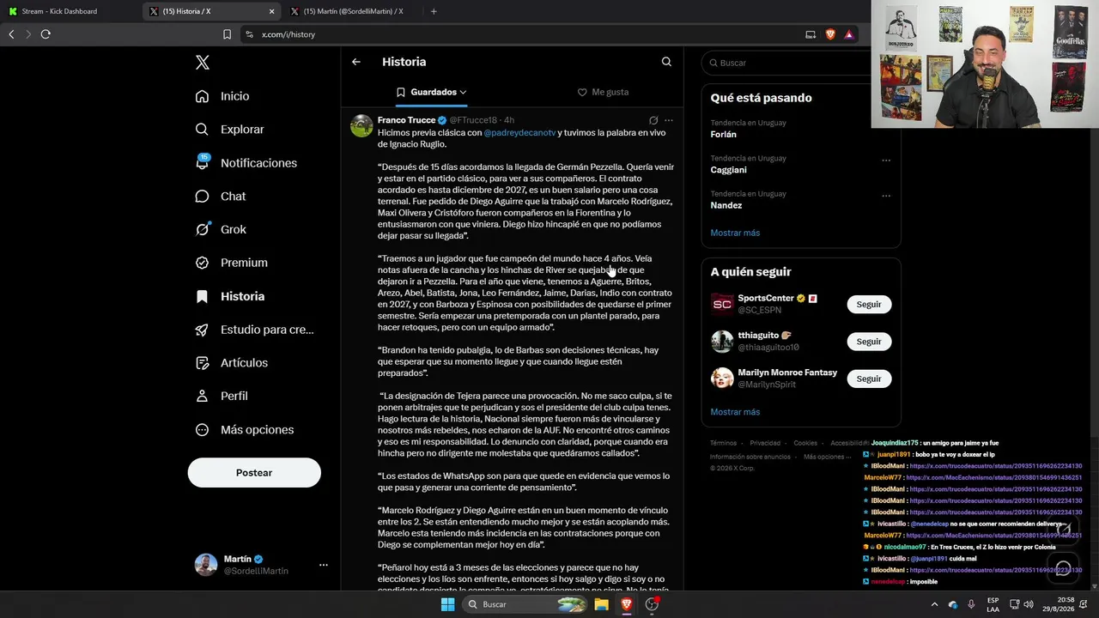Open options for Nandez trend

point(886,195)
